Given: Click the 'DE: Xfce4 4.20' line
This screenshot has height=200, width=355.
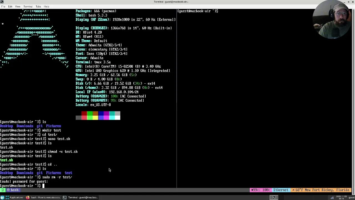Looking at the screenshot, I should 89,32.
